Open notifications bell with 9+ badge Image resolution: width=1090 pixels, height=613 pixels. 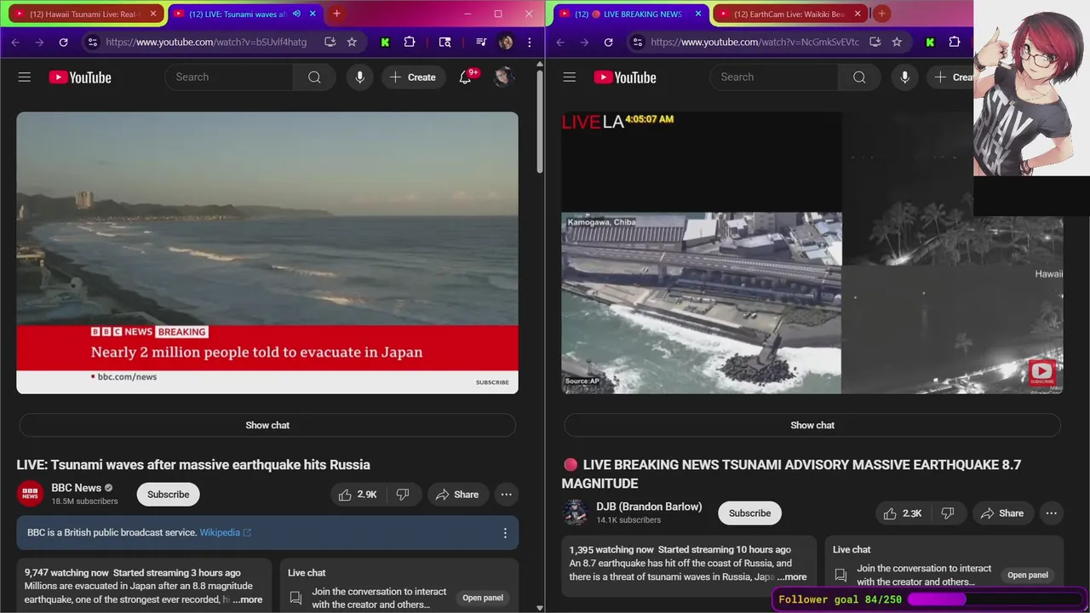tap(466, 77)
